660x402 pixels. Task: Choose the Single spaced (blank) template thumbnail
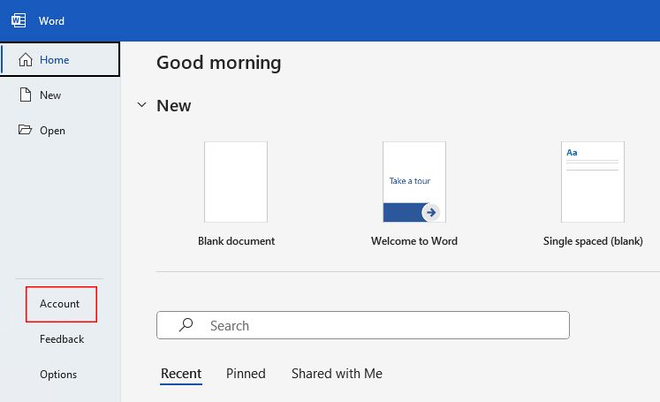[593, 182]
